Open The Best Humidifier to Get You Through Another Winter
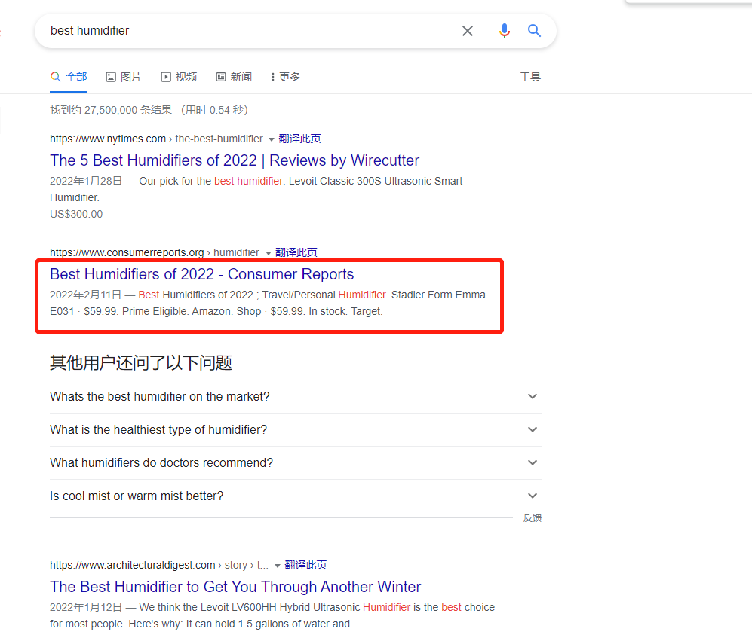 coord(235,587)
